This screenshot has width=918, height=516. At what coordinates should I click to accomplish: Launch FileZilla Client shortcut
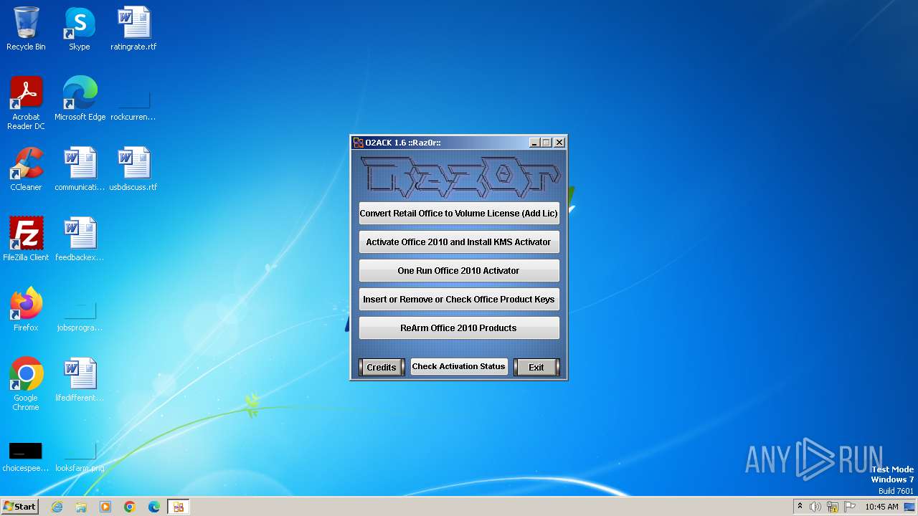pyautogui.click(x=26, y=239)
